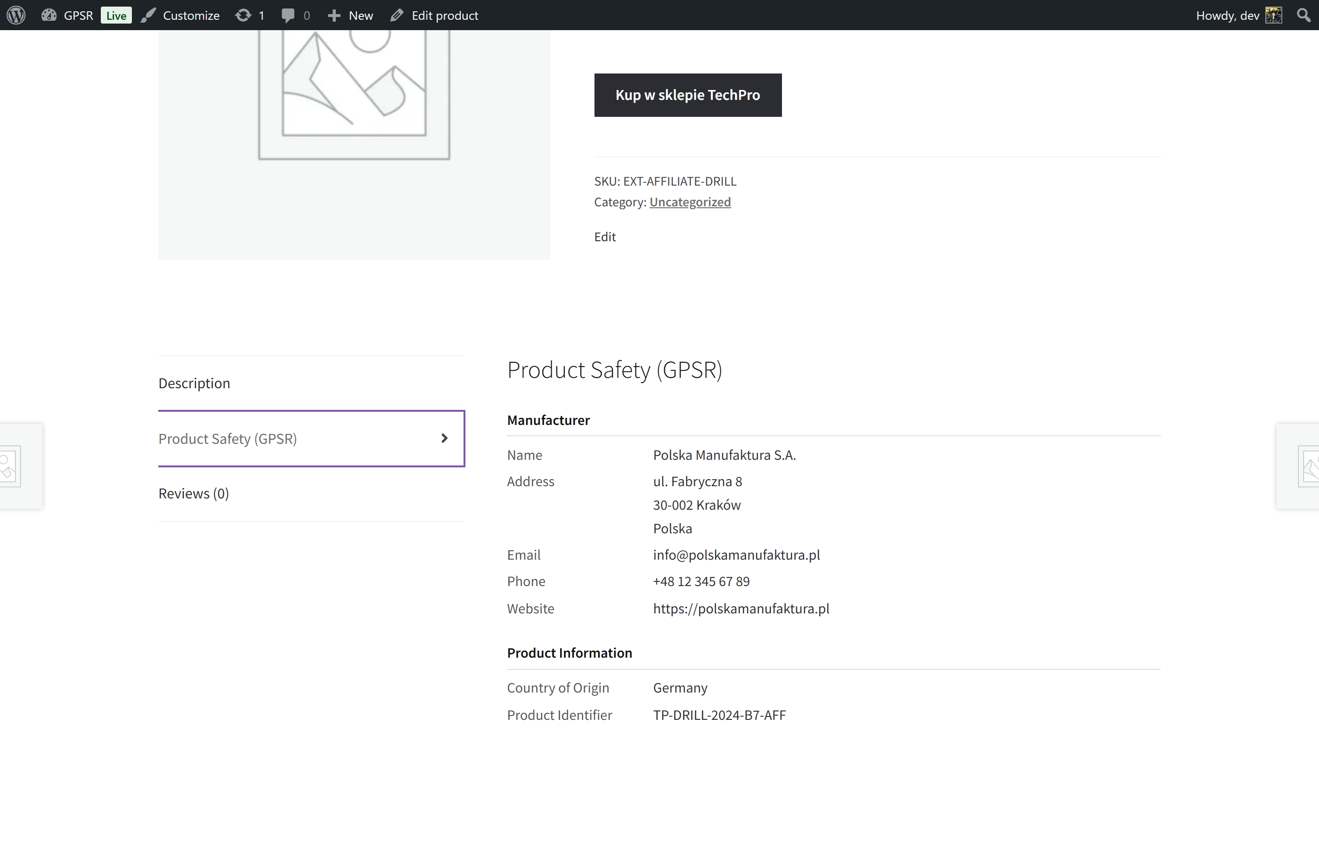Click the WordPress logo in the admin bar

tap(16, 15)
